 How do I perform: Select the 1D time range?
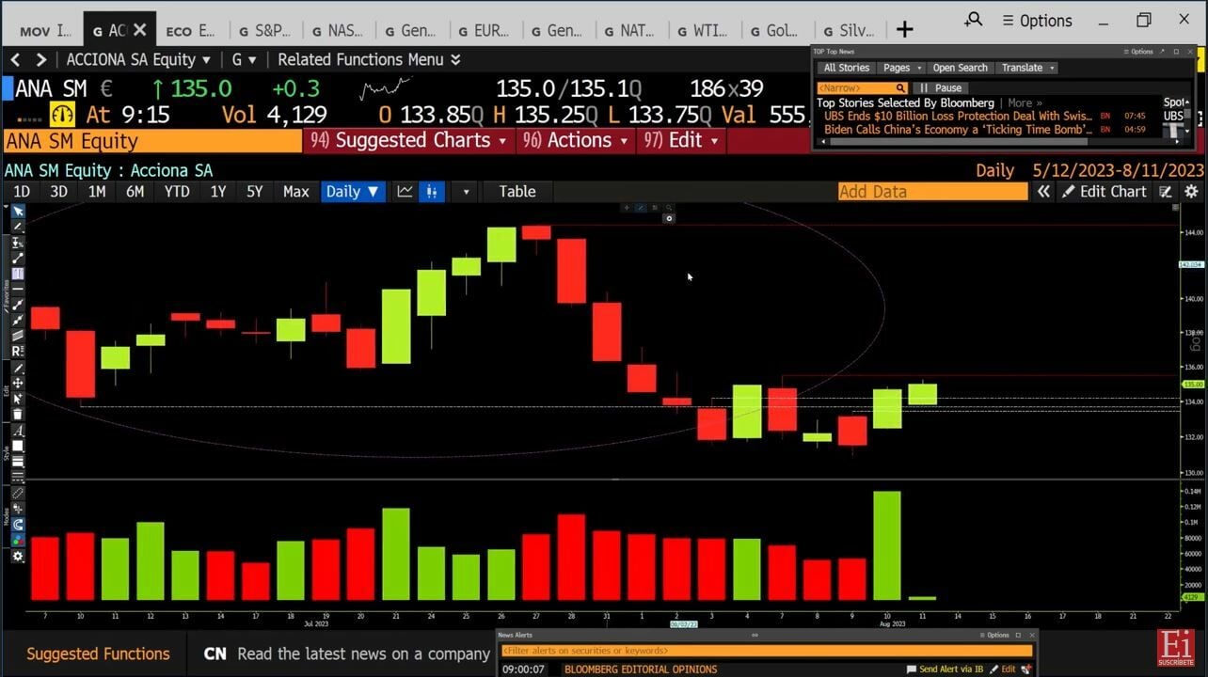click(x=21, y=192)
